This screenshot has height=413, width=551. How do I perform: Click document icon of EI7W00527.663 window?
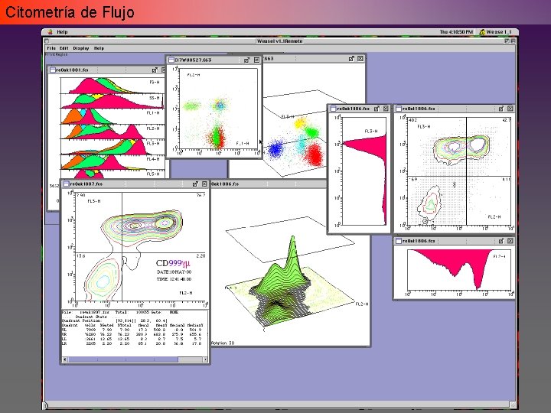(x=171, y=60)
